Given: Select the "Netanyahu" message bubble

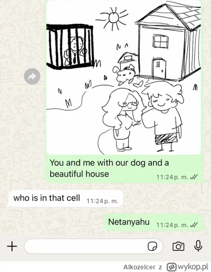Looking at the screenshot, I should (153, 222).
